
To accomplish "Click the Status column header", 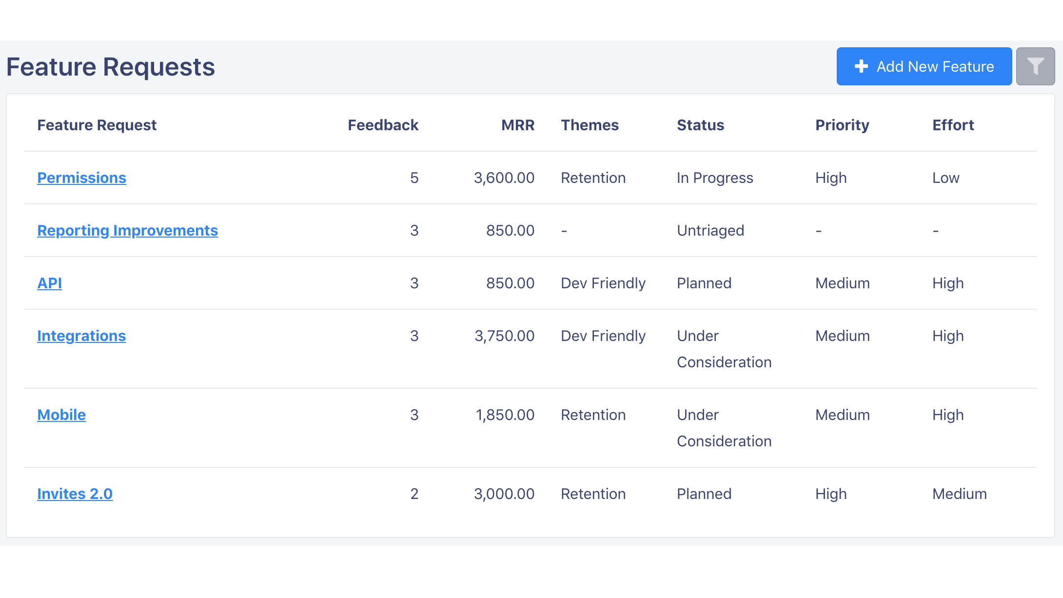I will (x=700, y=125).
